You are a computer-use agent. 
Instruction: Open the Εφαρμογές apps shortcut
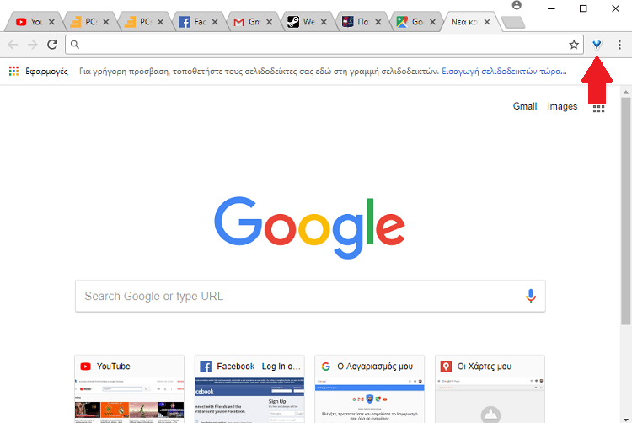click(x=39, y=72)
